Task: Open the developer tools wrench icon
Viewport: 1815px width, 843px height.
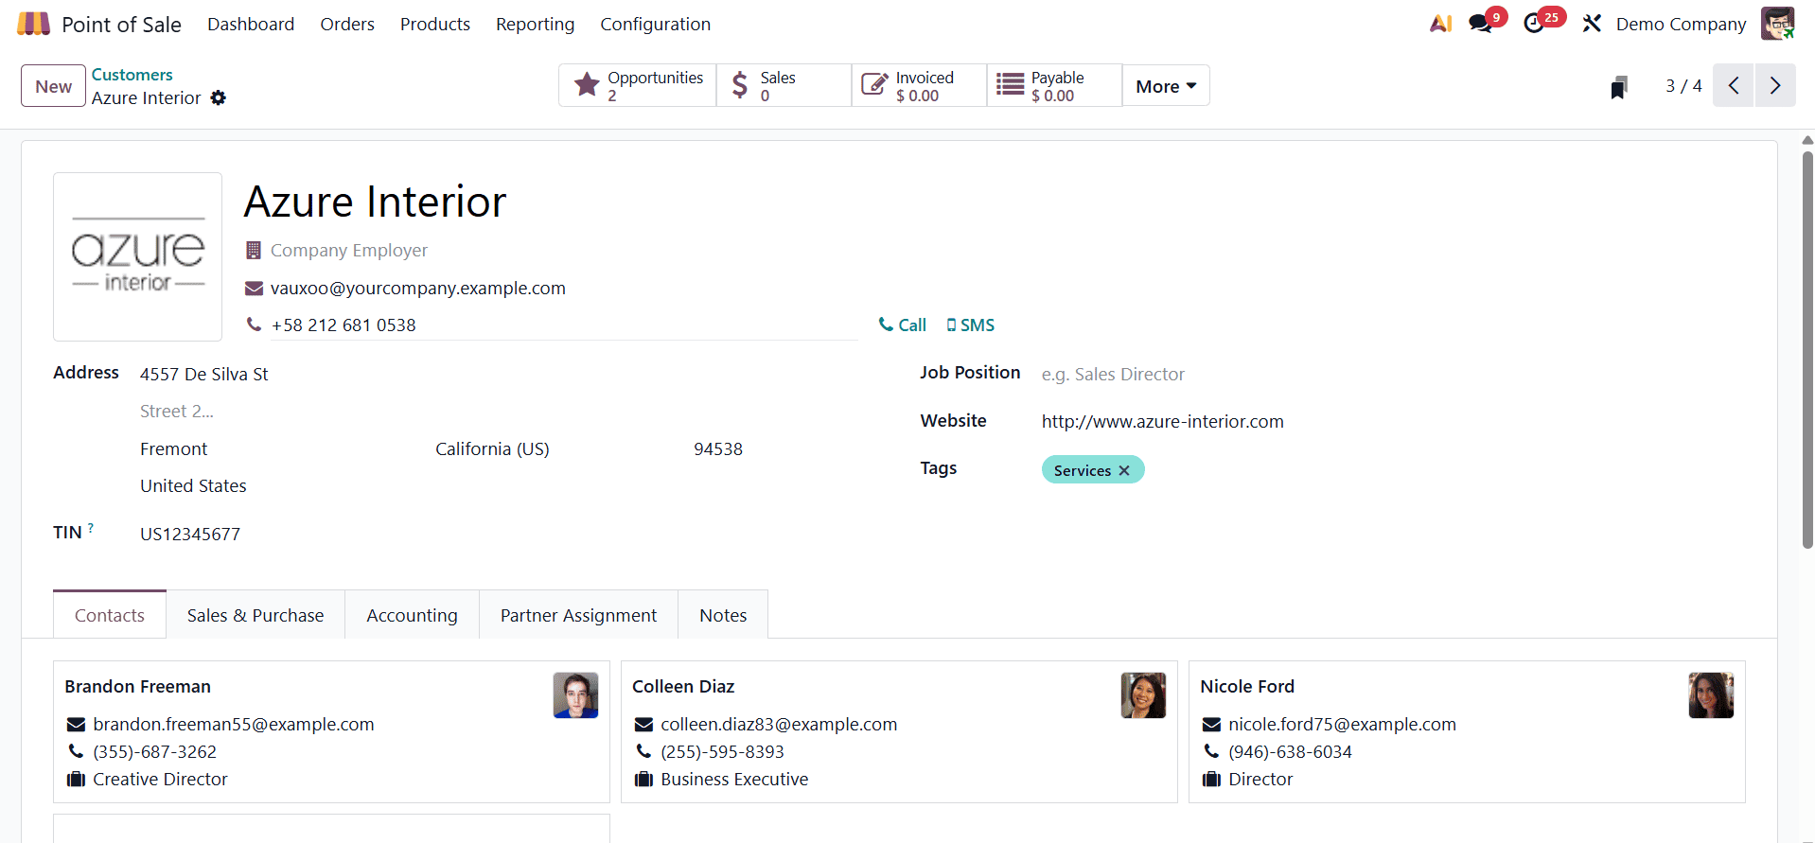Action: (x=1592, y=24)
